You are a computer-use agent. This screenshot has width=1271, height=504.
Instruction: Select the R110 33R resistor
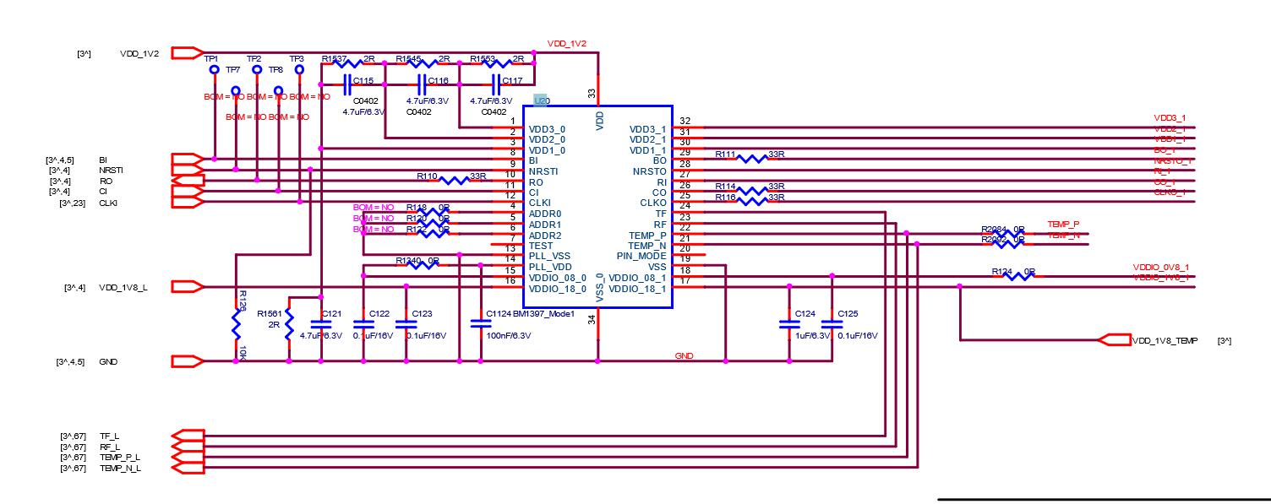[x=455, y=181]
